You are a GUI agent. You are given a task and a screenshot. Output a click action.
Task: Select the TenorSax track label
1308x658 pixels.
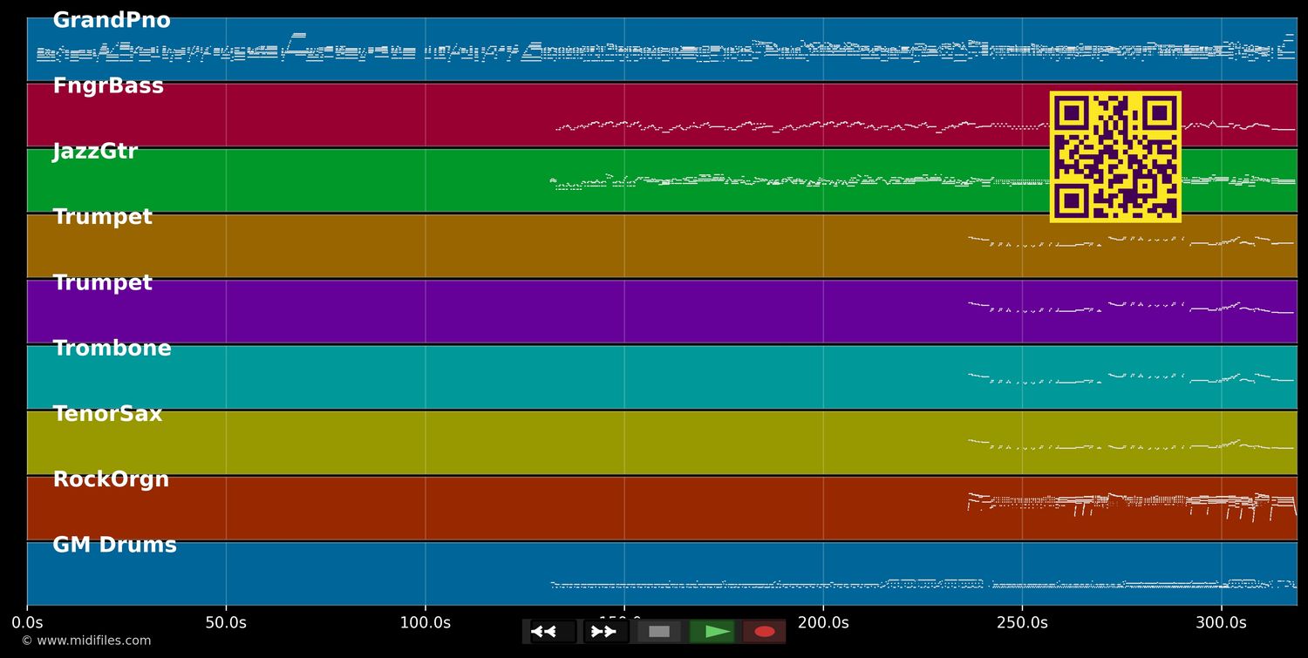[107, 414]
